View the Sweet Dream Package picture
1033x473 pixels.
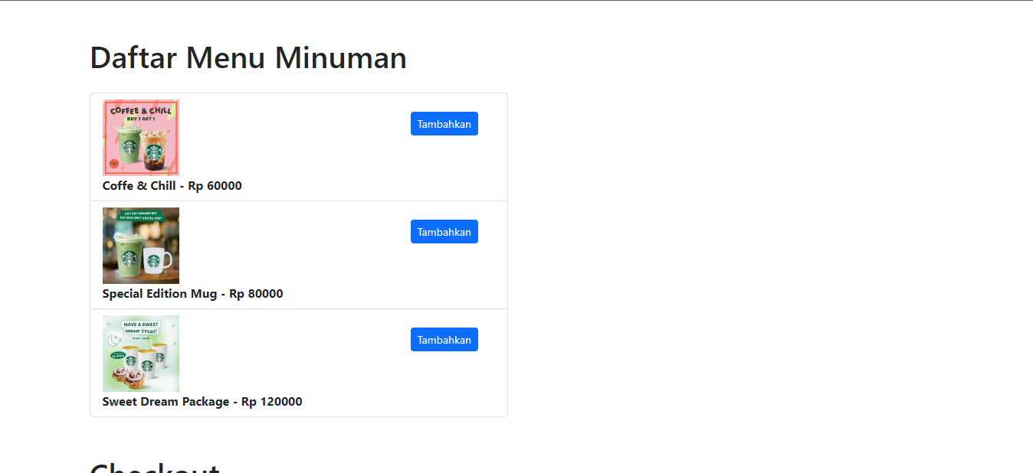(x=141, y=354)
